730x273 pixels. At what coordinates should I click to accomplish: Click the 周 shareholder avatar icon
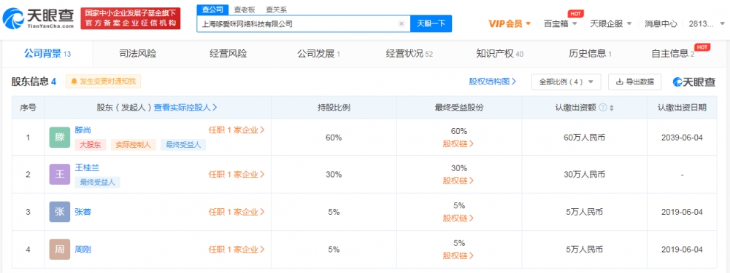60,249
